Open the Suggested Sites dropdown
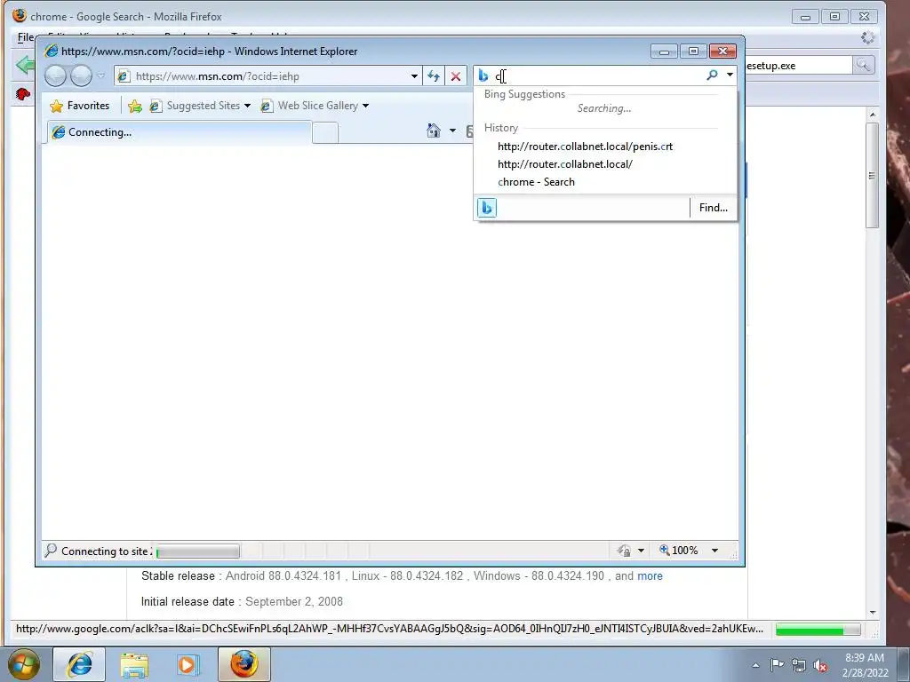Image resolution: width=910 pixels, height=682 pixels. click(200, 106)
